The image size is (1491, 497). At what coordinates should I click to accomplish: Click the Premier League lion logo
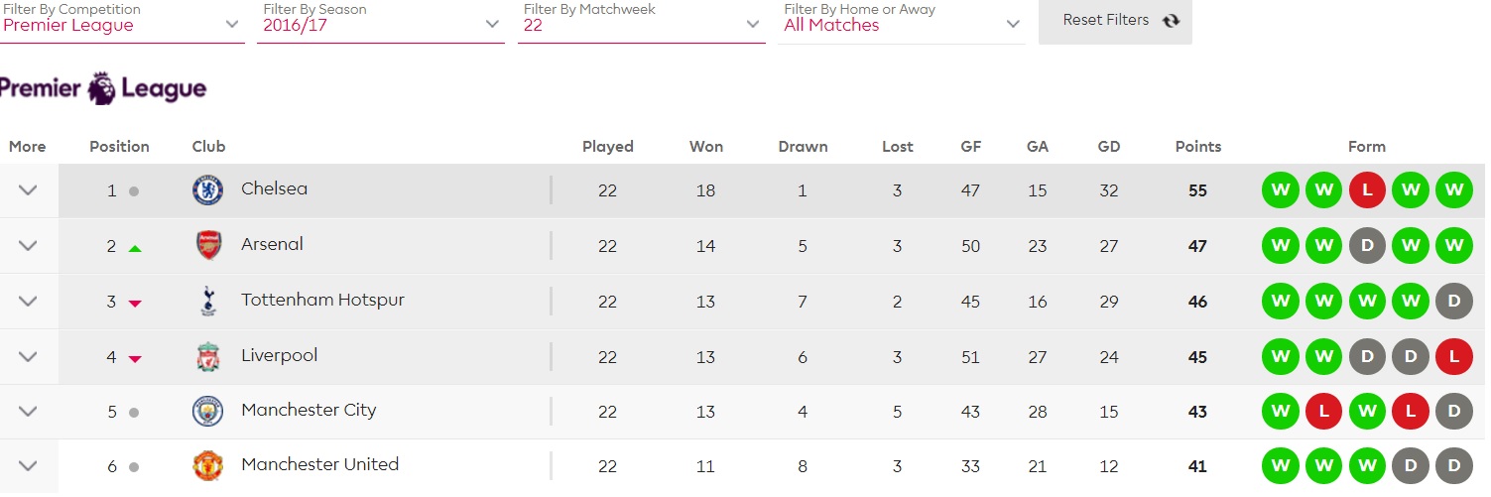102,88
